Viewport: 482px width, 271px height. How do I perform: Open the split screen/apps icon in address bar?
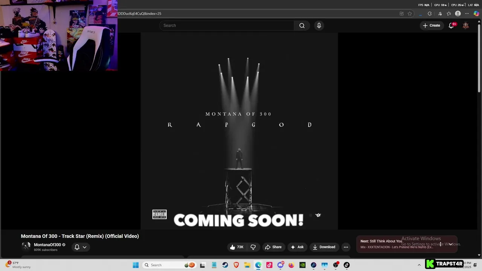pos(401,14)
